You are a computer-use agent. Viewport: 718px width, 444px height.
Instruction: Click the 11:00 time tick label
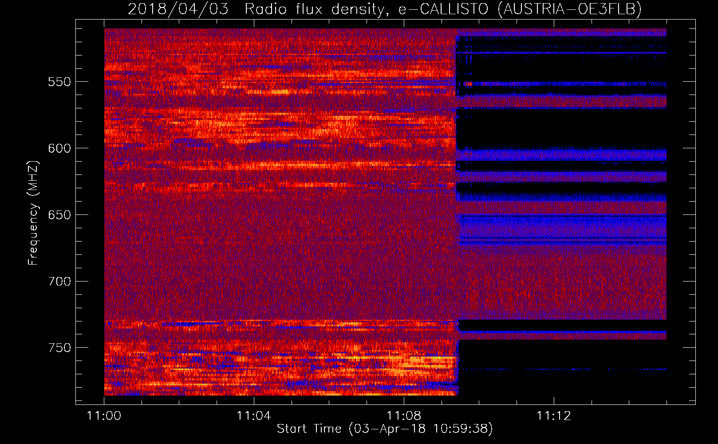(104, 416)
